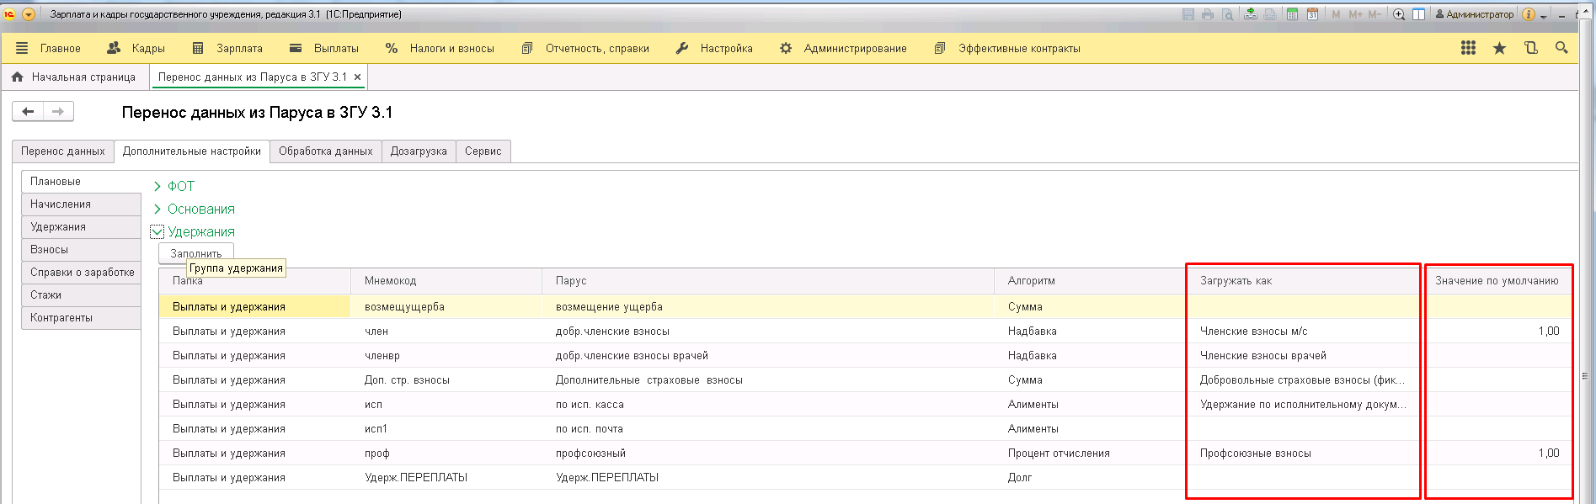
Task: Open the functions menu grid icon
Action: point(1468,48)
